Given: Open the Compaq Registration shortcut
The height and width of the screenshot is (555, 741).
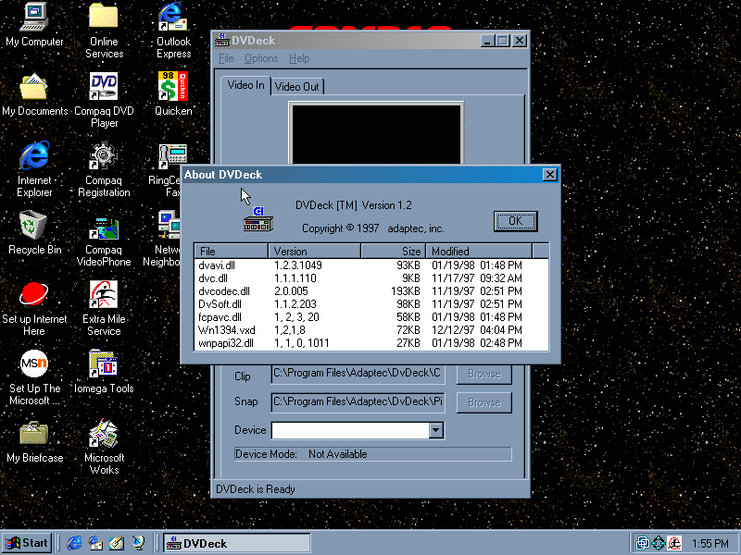Looking at the screenshot, I should tap(104, 169).
